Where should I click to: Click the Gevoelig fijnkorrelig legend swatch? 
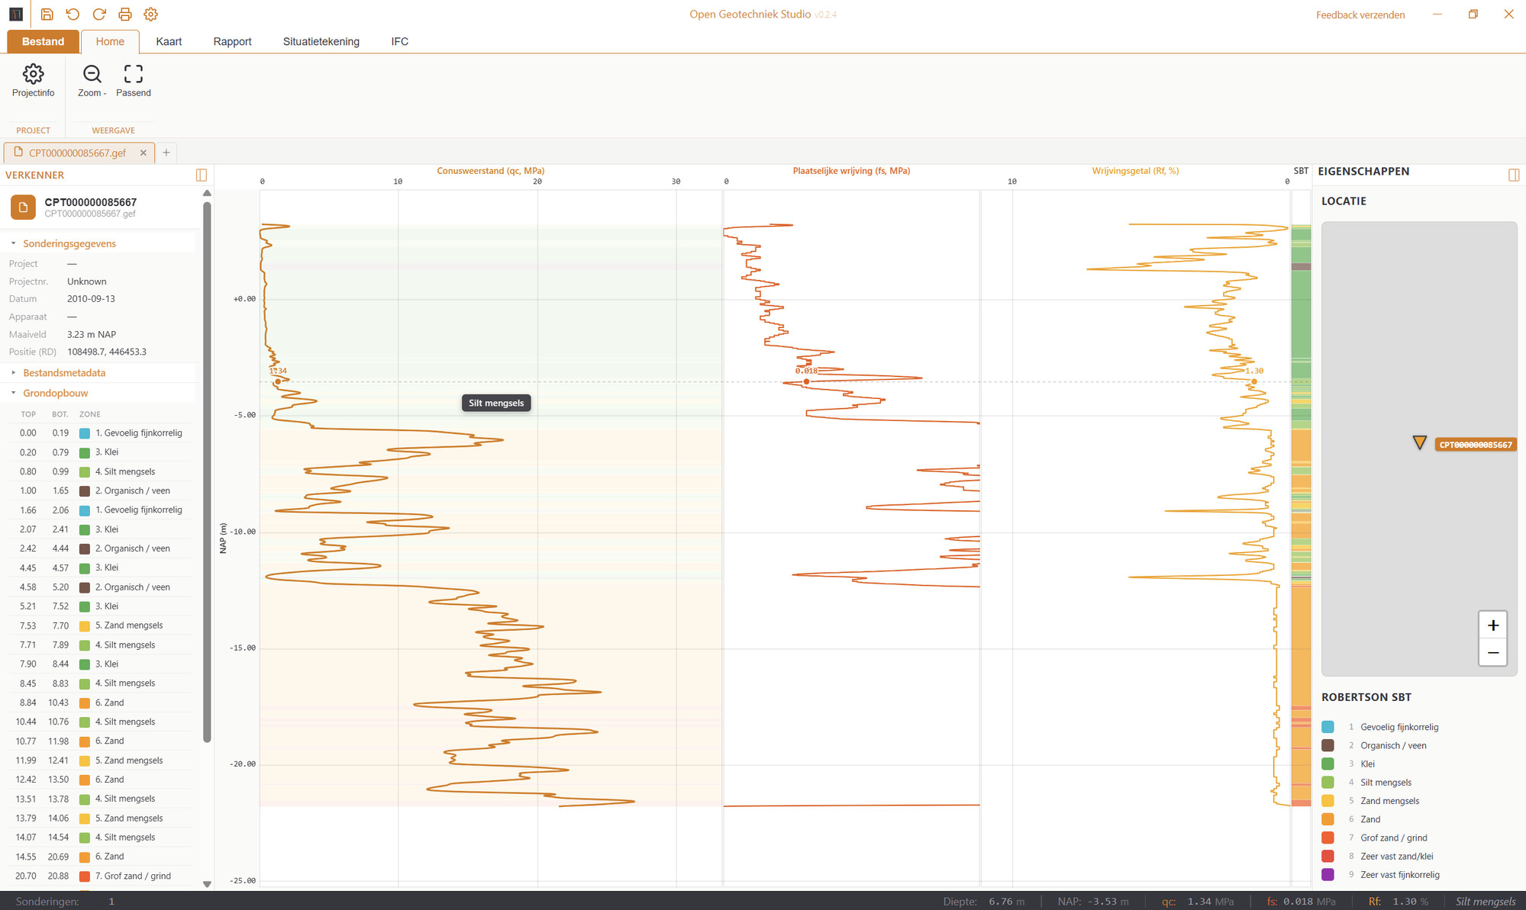[1328, 727]
